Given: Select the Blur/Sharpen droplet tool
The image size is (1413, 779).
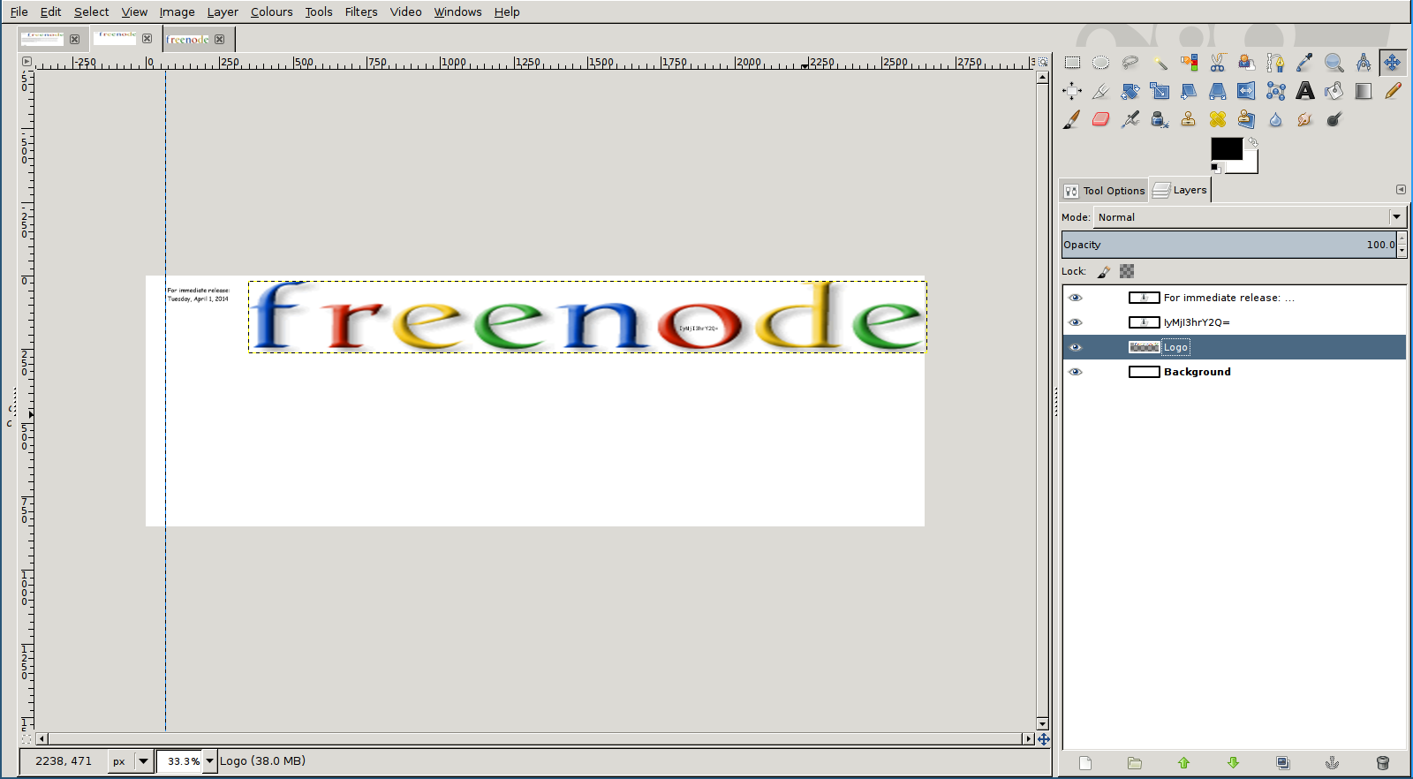Looking at the screenshot, I should pos(1275,119).
